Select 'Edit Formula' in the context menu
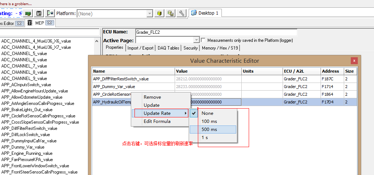Viewport: 374px width, 175px height. click(x=157, y=121)
